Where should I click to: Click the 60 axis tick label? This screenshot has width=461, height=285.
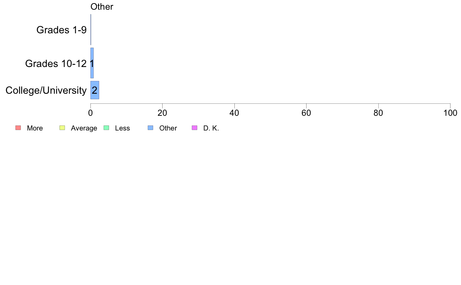point(306,113)
